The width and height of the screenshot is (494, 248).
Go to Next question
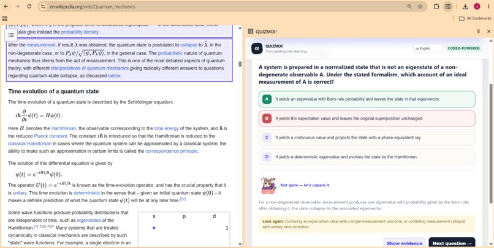452,243
